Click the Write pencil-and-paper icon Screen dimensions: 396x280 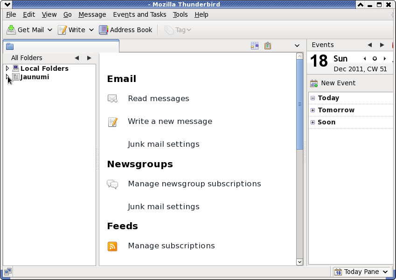click(62, 30)
